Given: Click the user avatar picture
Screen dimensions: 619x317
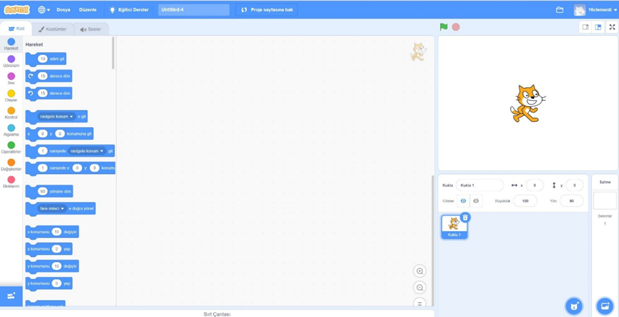Looking at the screenshot, I should click(x=580, y=10).
